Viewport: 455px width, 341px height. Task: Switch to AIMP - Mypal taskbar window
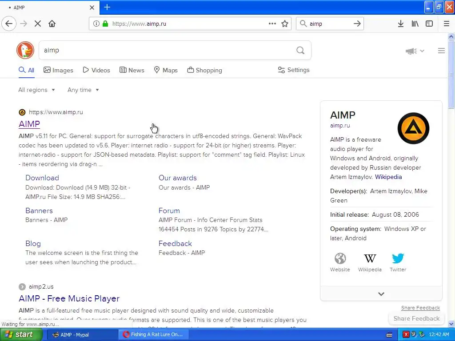pos(82,335)
